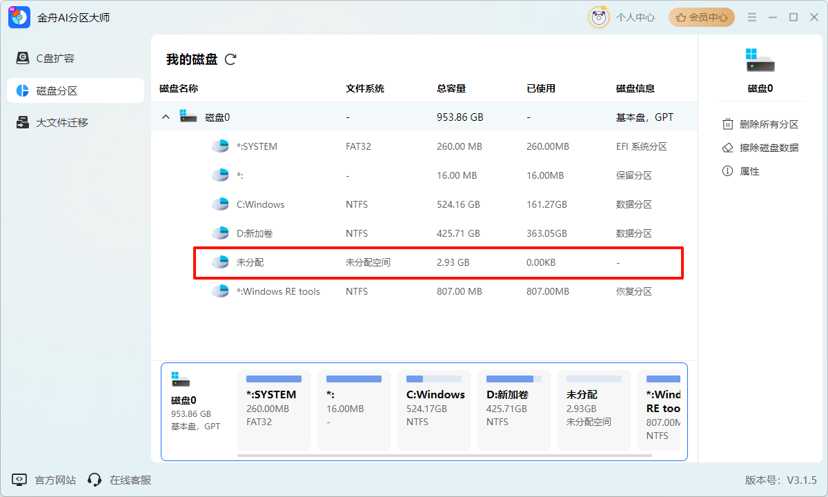Click the large 磁盘0 icon in right panel
The height and width of the screenshot is (497, 828).
(760, 61)
